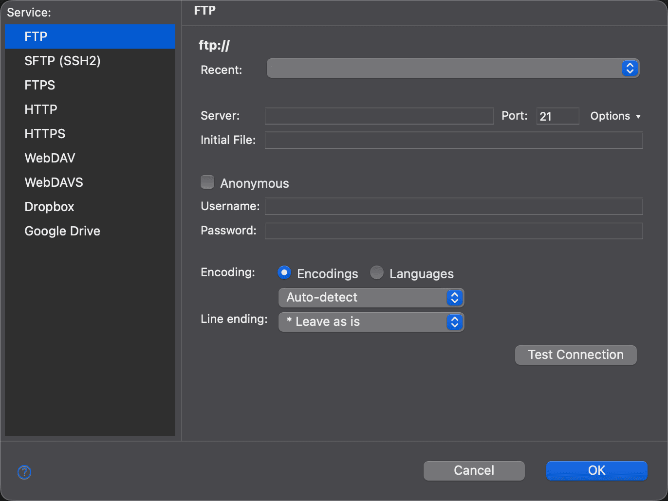
Task: Focus the Server input field
Action: click(379, 116)
